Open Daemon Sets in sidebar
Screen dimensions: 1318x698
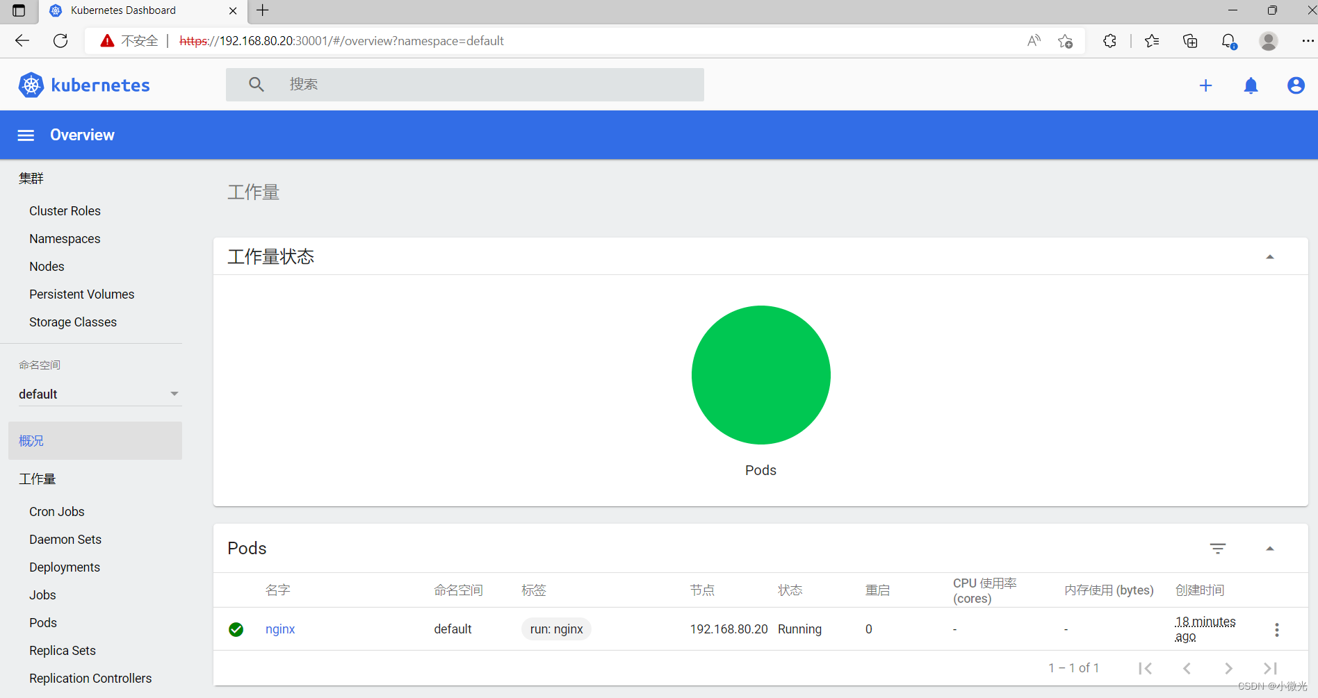tap(65, 539)
